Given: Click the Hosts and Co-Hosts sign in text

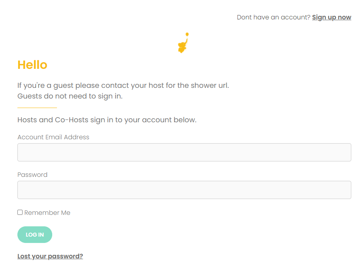Looking at the screenshot, I should pyautogui.click(x=107, y=120).
